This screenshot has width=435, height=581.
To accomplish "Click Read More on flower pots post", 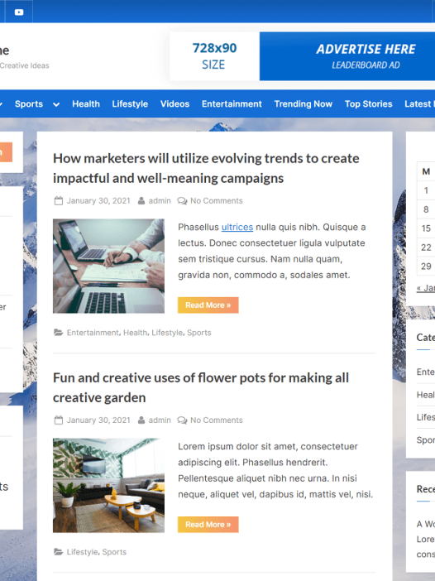I will (x=208, y=525).
